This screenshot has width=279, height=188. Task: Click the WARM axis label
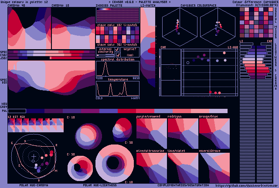pyautogui.click(x=136, y=98)
